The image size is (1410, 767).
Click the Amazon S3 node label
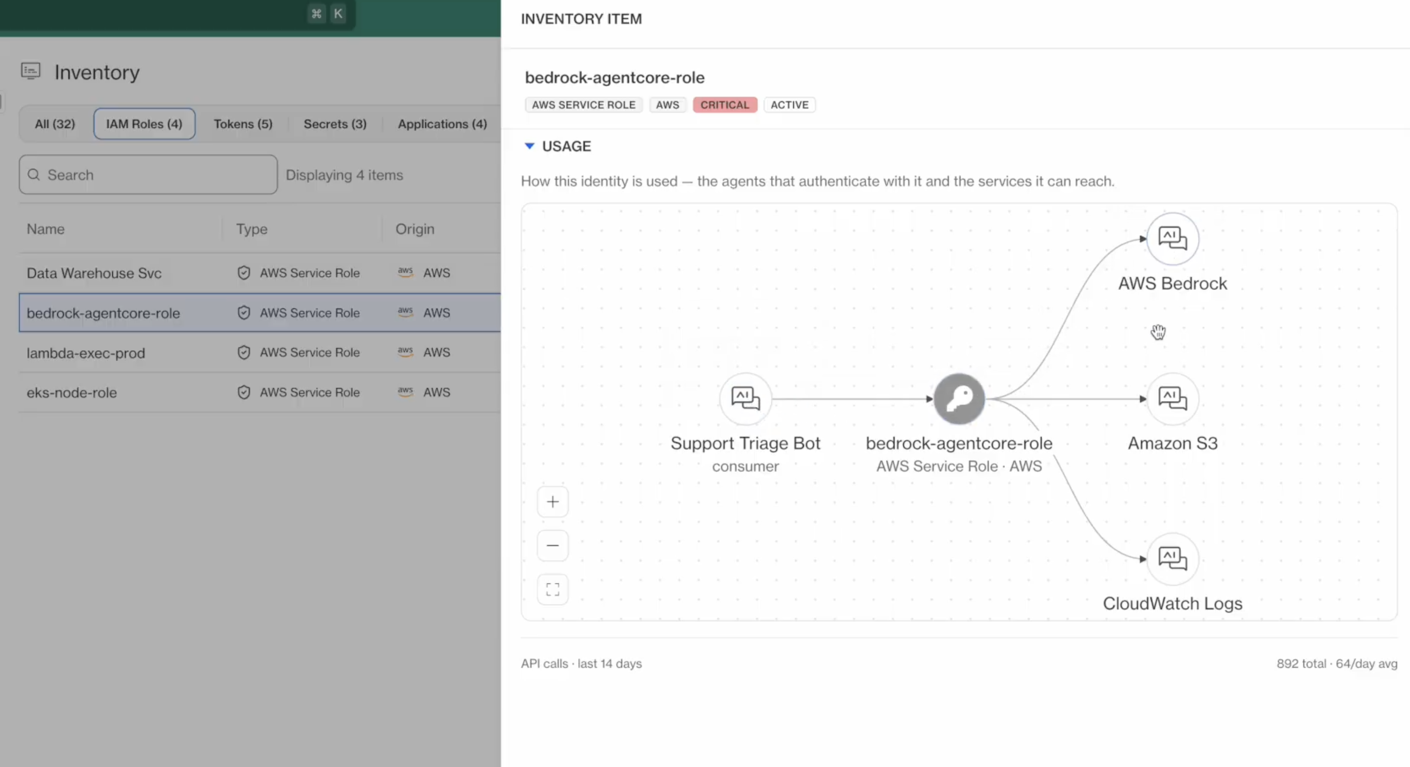tap(1173, 443)
